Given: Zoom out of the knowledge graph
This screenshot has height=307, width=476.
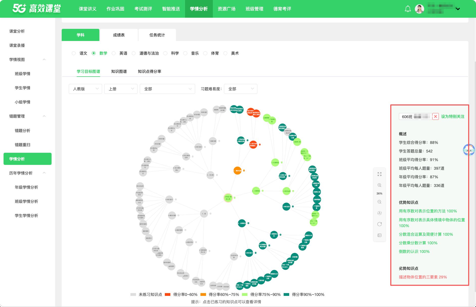Looking at the screenshot, I should [379, 202].
